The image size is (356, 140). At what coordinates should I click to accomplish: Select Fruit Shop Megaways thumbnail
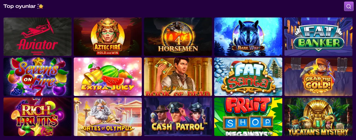coord(248,117)
